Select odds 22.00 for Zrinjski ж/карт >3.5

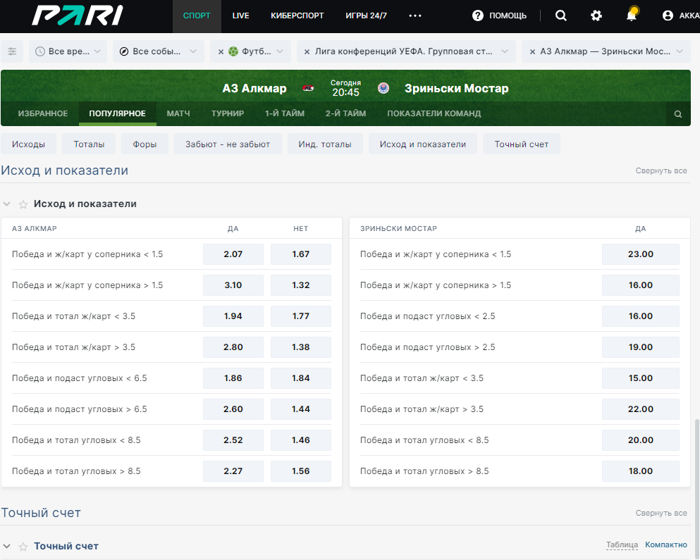(x=641, y=409)
